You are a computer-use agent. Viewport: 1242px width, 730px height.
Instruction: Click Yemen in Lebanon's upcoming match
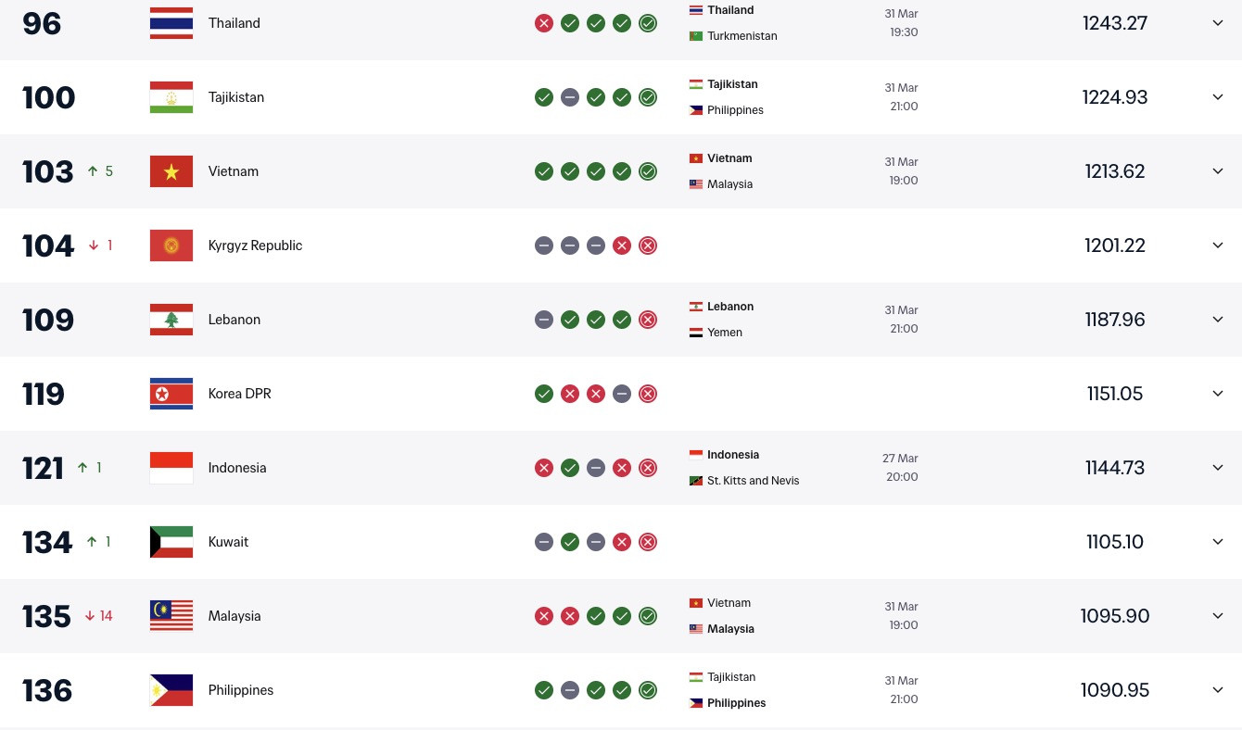pos(724,333)
